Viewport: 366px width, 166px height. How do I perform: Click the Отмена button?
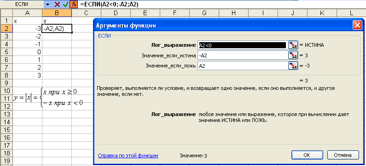[x=343, y=155]
